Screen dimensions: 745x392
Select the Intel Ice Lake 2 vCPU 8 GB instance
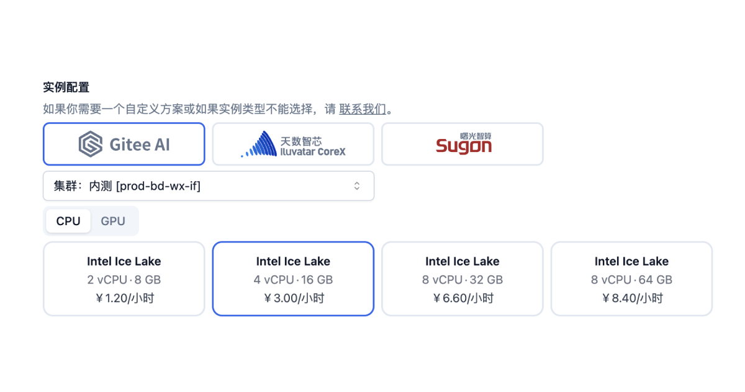[x=124, y=279]
